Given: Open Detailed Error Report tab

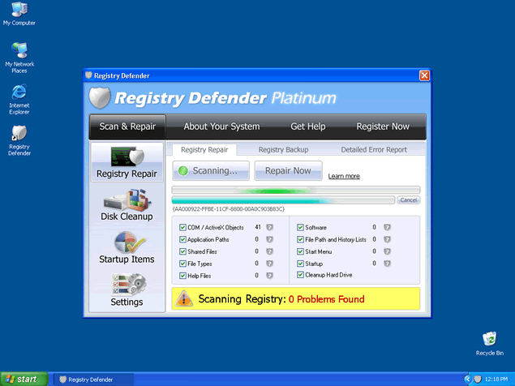Looking at the screenshot, I should pyautogui.click(x=374, y=150).
